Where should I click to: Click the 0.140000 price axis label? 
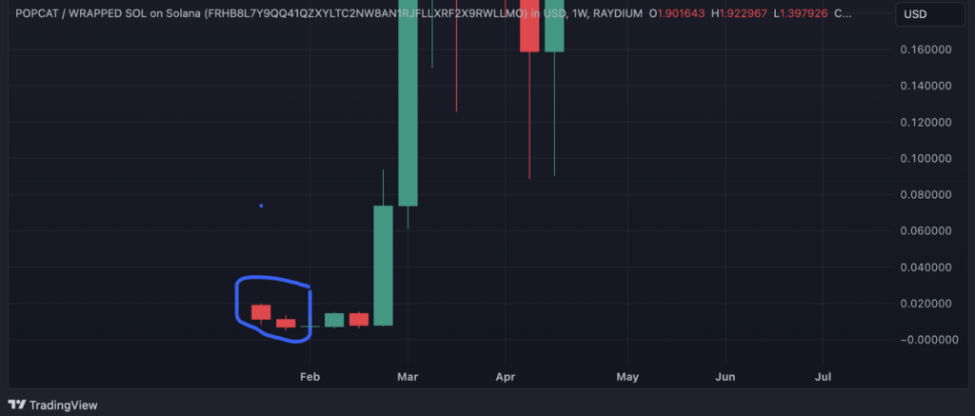[x=925, y=86]
